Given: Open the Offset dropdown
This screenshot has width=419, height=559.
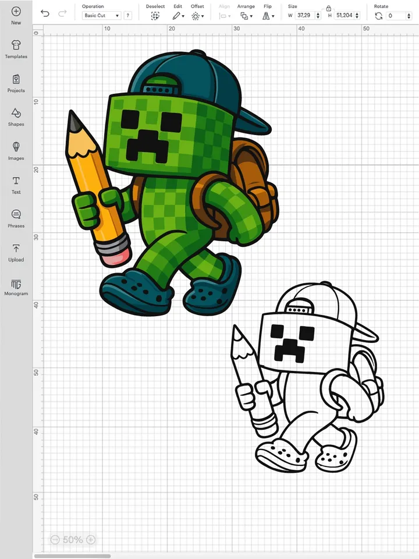Looking at the screenshot, I should pyautogui.click(x=197, y=16).
